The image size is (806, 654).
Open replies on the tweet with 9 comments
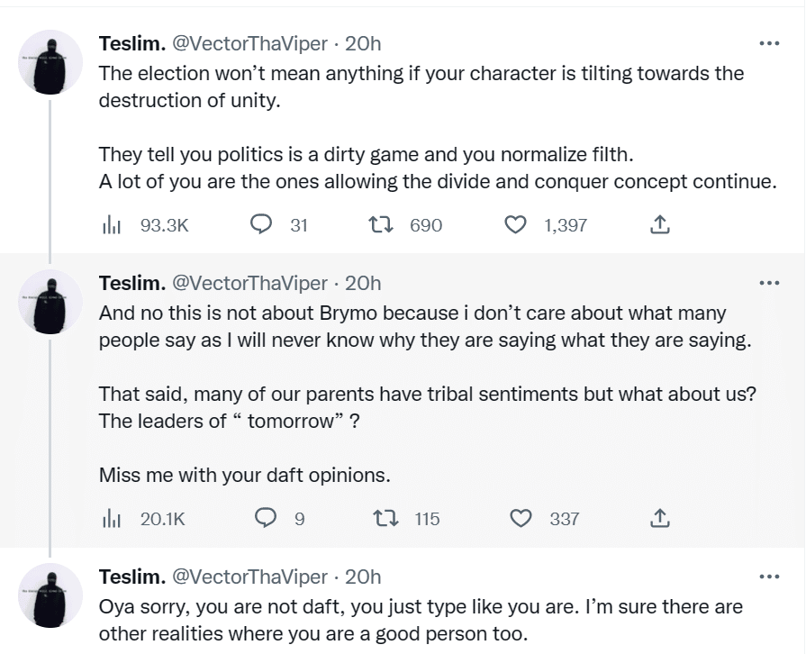pos(266,518)
